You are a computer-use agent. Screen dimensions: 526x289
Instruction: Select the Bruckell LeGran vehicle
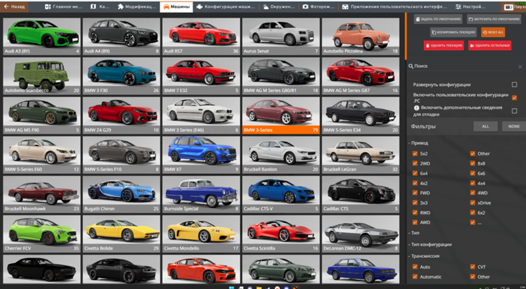click(360, 155)
